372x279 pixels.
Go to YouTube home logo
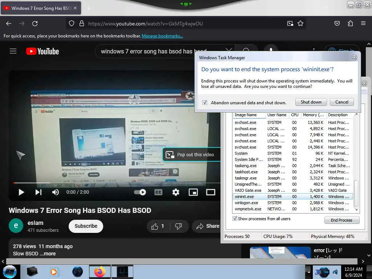coord(43,51)
